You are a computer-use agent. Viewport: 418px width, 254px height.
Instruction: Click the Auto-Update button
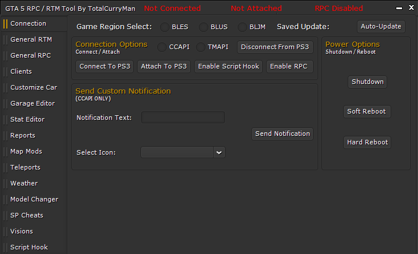[381, 27]
